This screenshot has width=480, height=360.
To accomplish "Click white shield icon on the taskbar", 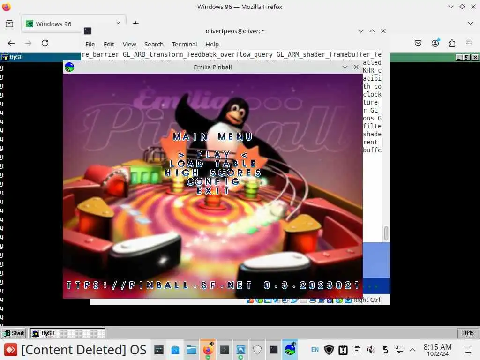I will tap(257, 350).
